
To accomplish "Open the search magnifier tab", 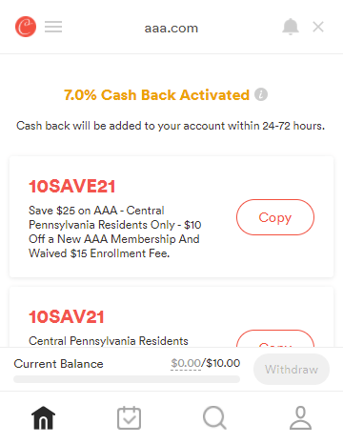I will pyautogui.click(x=214, y=417).
